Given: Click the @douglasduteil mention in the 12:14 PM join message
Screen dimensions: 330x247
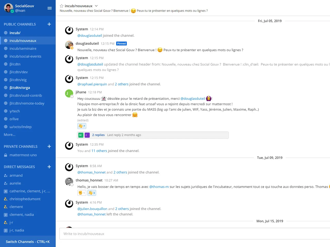Looking at the screenshot, I should tap(90, 36).
